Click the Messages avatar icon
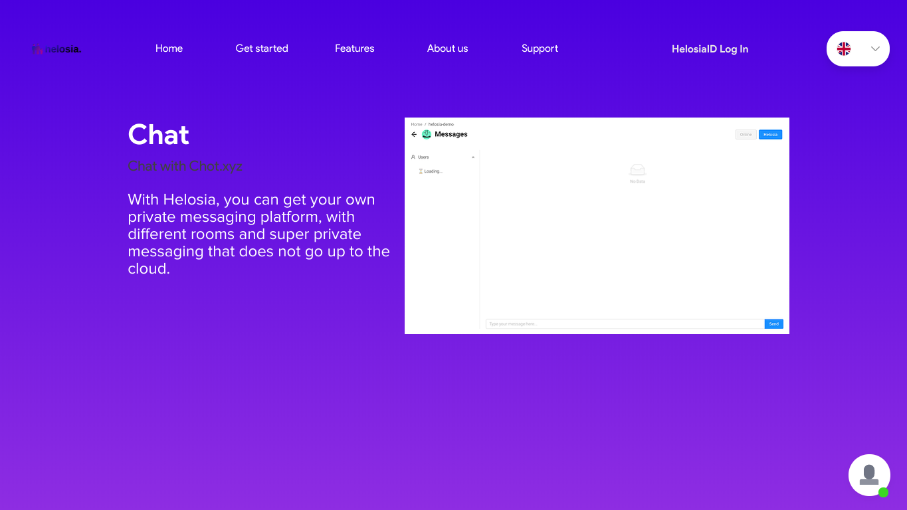The image size is (907, 510). click(427, 134)
